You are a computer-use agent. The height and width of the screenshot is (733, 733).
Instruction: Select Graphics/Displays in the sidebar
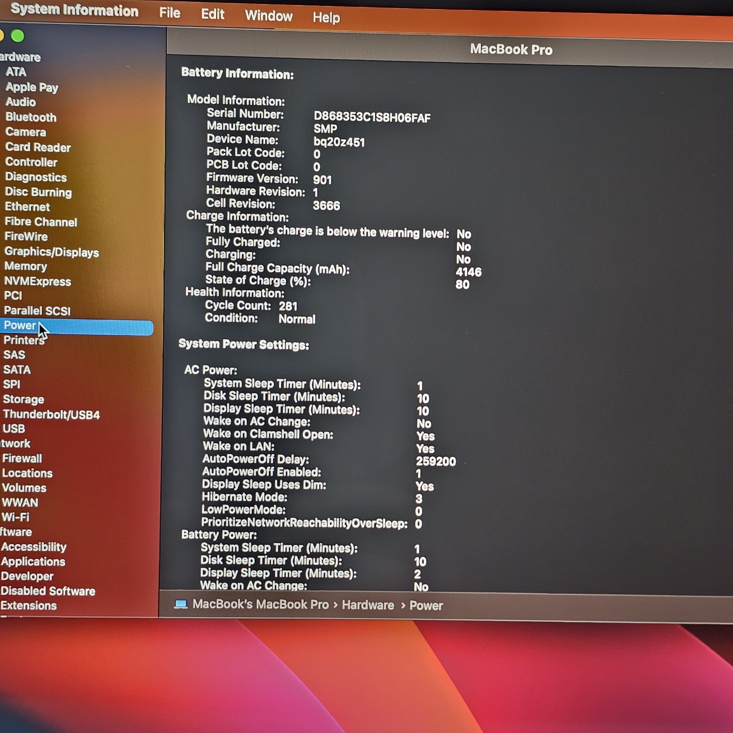coord(52,252)
